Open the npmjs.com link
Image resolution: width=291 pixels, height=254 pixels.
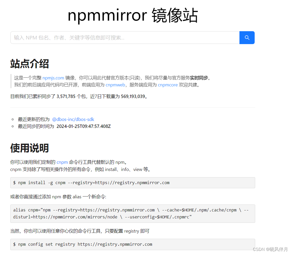pos(53,78)
